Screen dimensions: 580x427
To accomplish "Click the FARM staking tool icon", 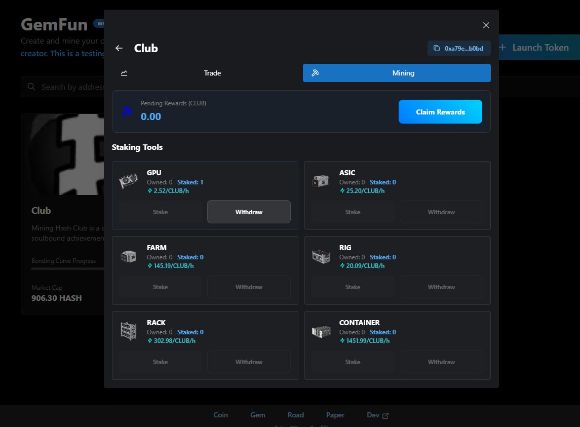I will (x=128, y=256).
